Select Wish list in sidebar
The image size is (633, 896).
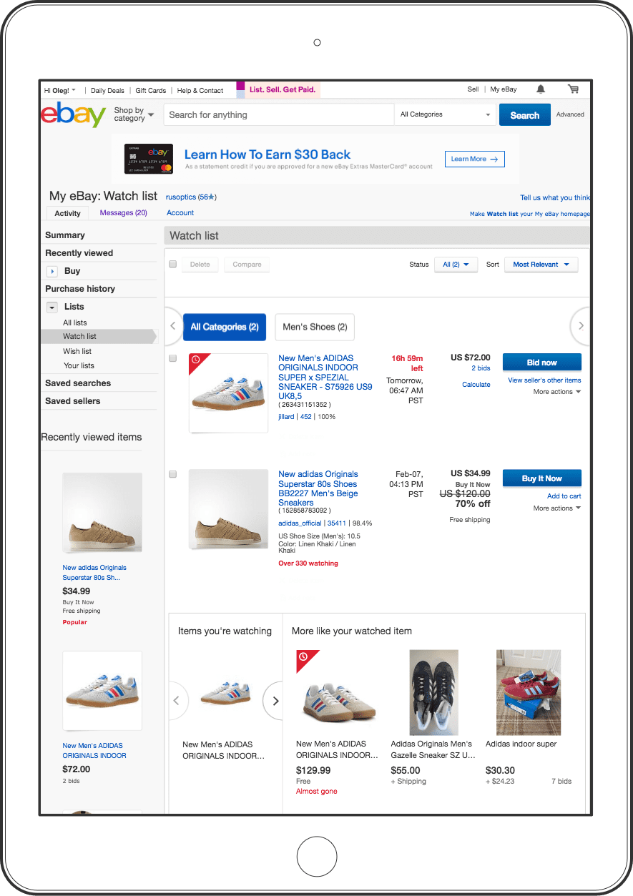click(77, 352)
